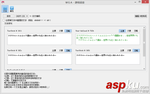Click the User-defined @ 722b green text box

click(x=108, y=39)
